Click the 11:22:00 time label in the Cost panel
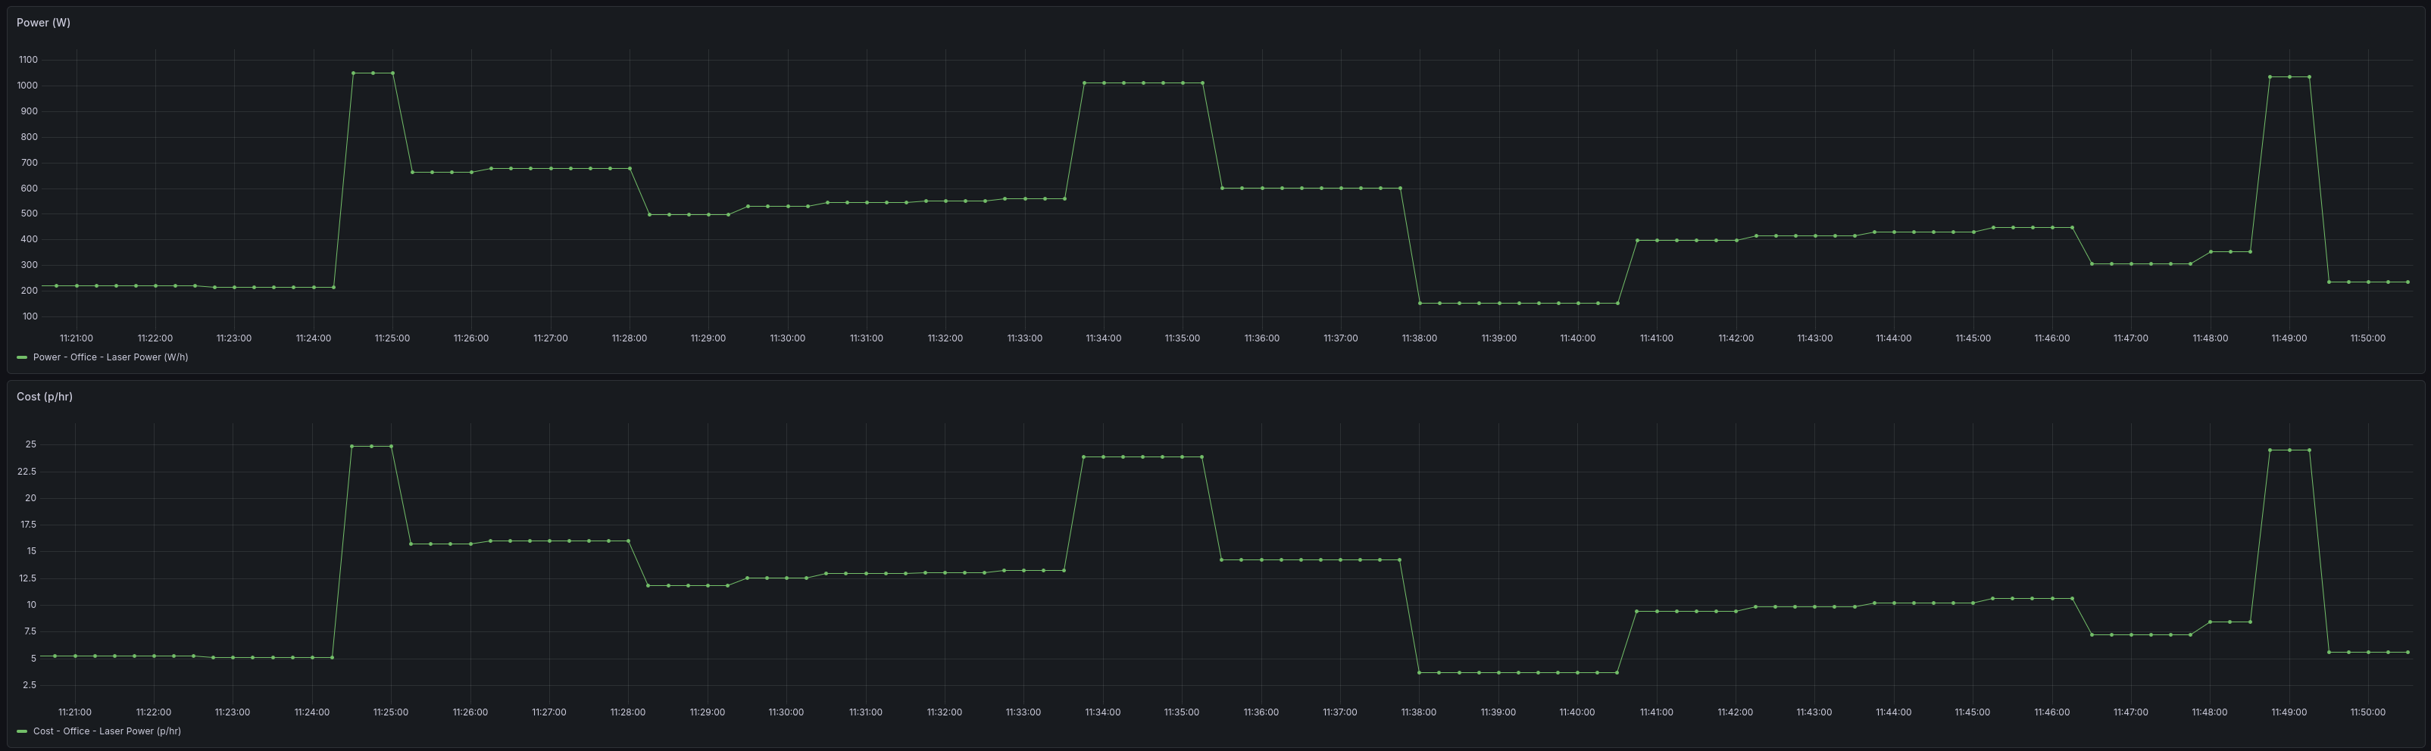 (154, 712)
